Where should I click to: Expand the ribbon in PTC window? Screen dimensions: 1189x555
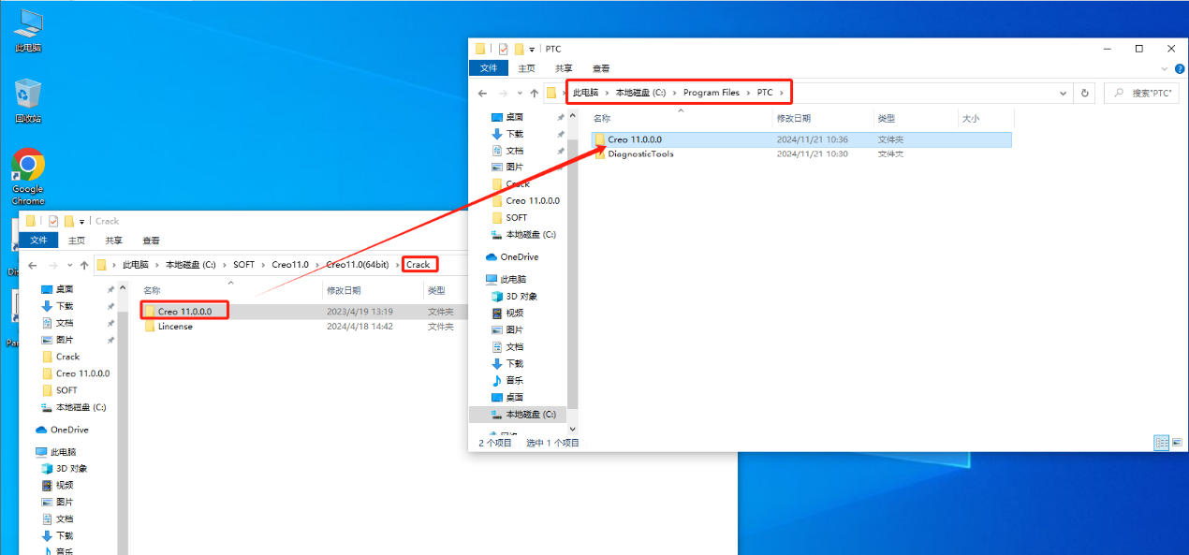[x=1164, y=68]
